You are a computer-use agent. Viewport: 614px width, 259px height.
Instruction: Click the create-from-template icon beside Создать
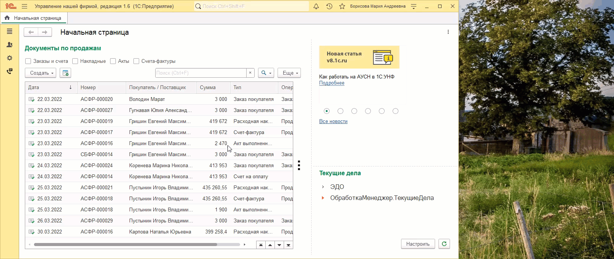click(65, 73)
